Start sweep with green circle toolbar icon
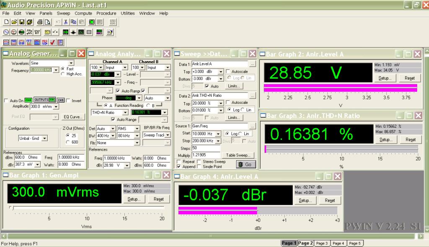 coord(92,22)
